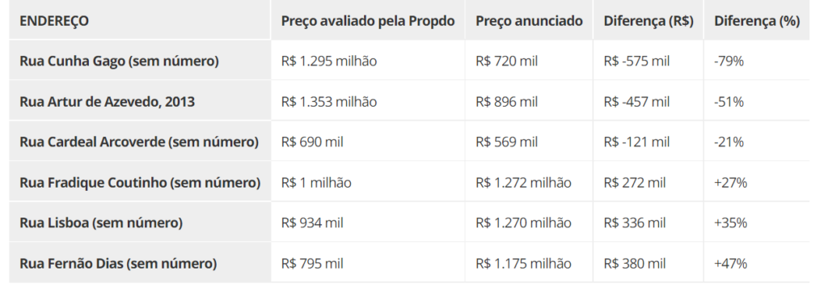This screenshot has height=292, width=828.
Task: Click the R$ 896 mil announced price
Action: click(x=506, y=101)
